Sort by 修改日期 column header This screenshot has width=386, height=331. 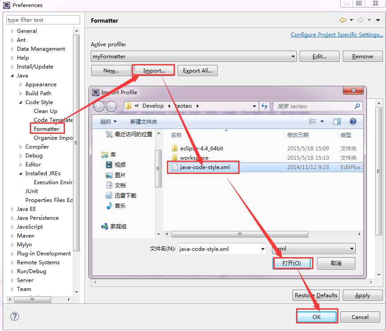pos(297,135)
